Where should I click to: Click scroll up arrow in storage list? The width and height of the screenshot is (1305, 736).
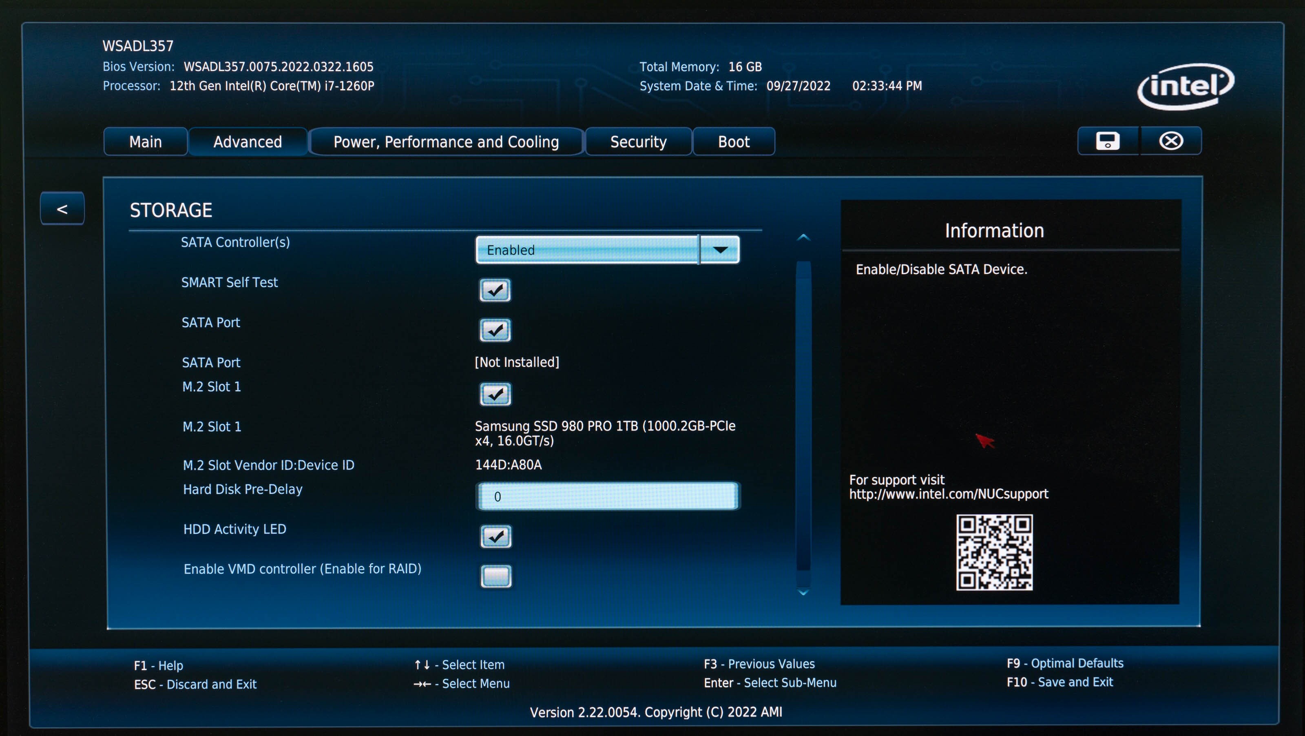(x=803, y=237)
